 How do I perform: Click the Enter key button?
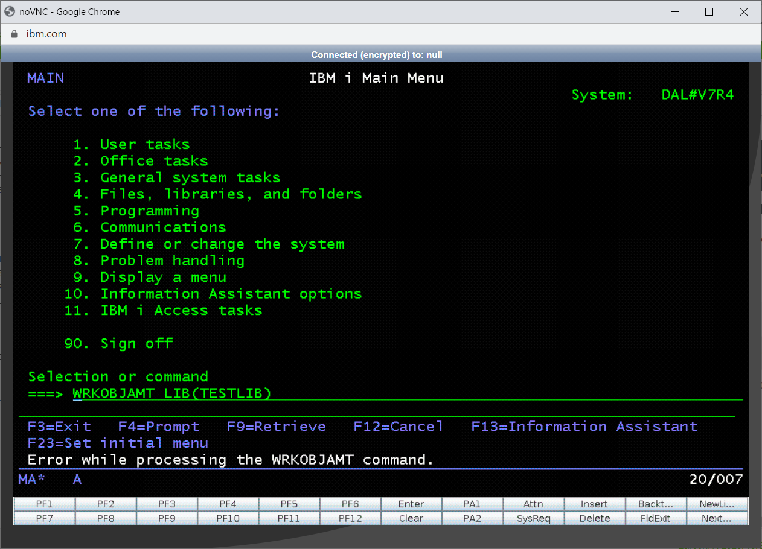(x=411, y=504)
